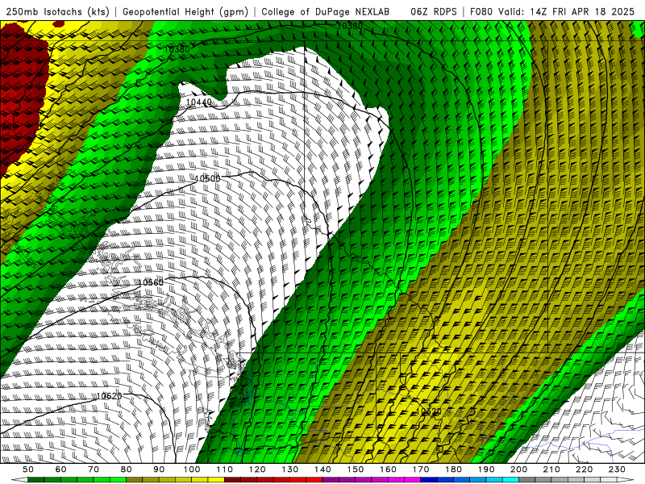Viewport: 645px width, 484px height.
Task: Click the 'Geopotential Height (gpm)' title text
Action: tap(185, 12)
